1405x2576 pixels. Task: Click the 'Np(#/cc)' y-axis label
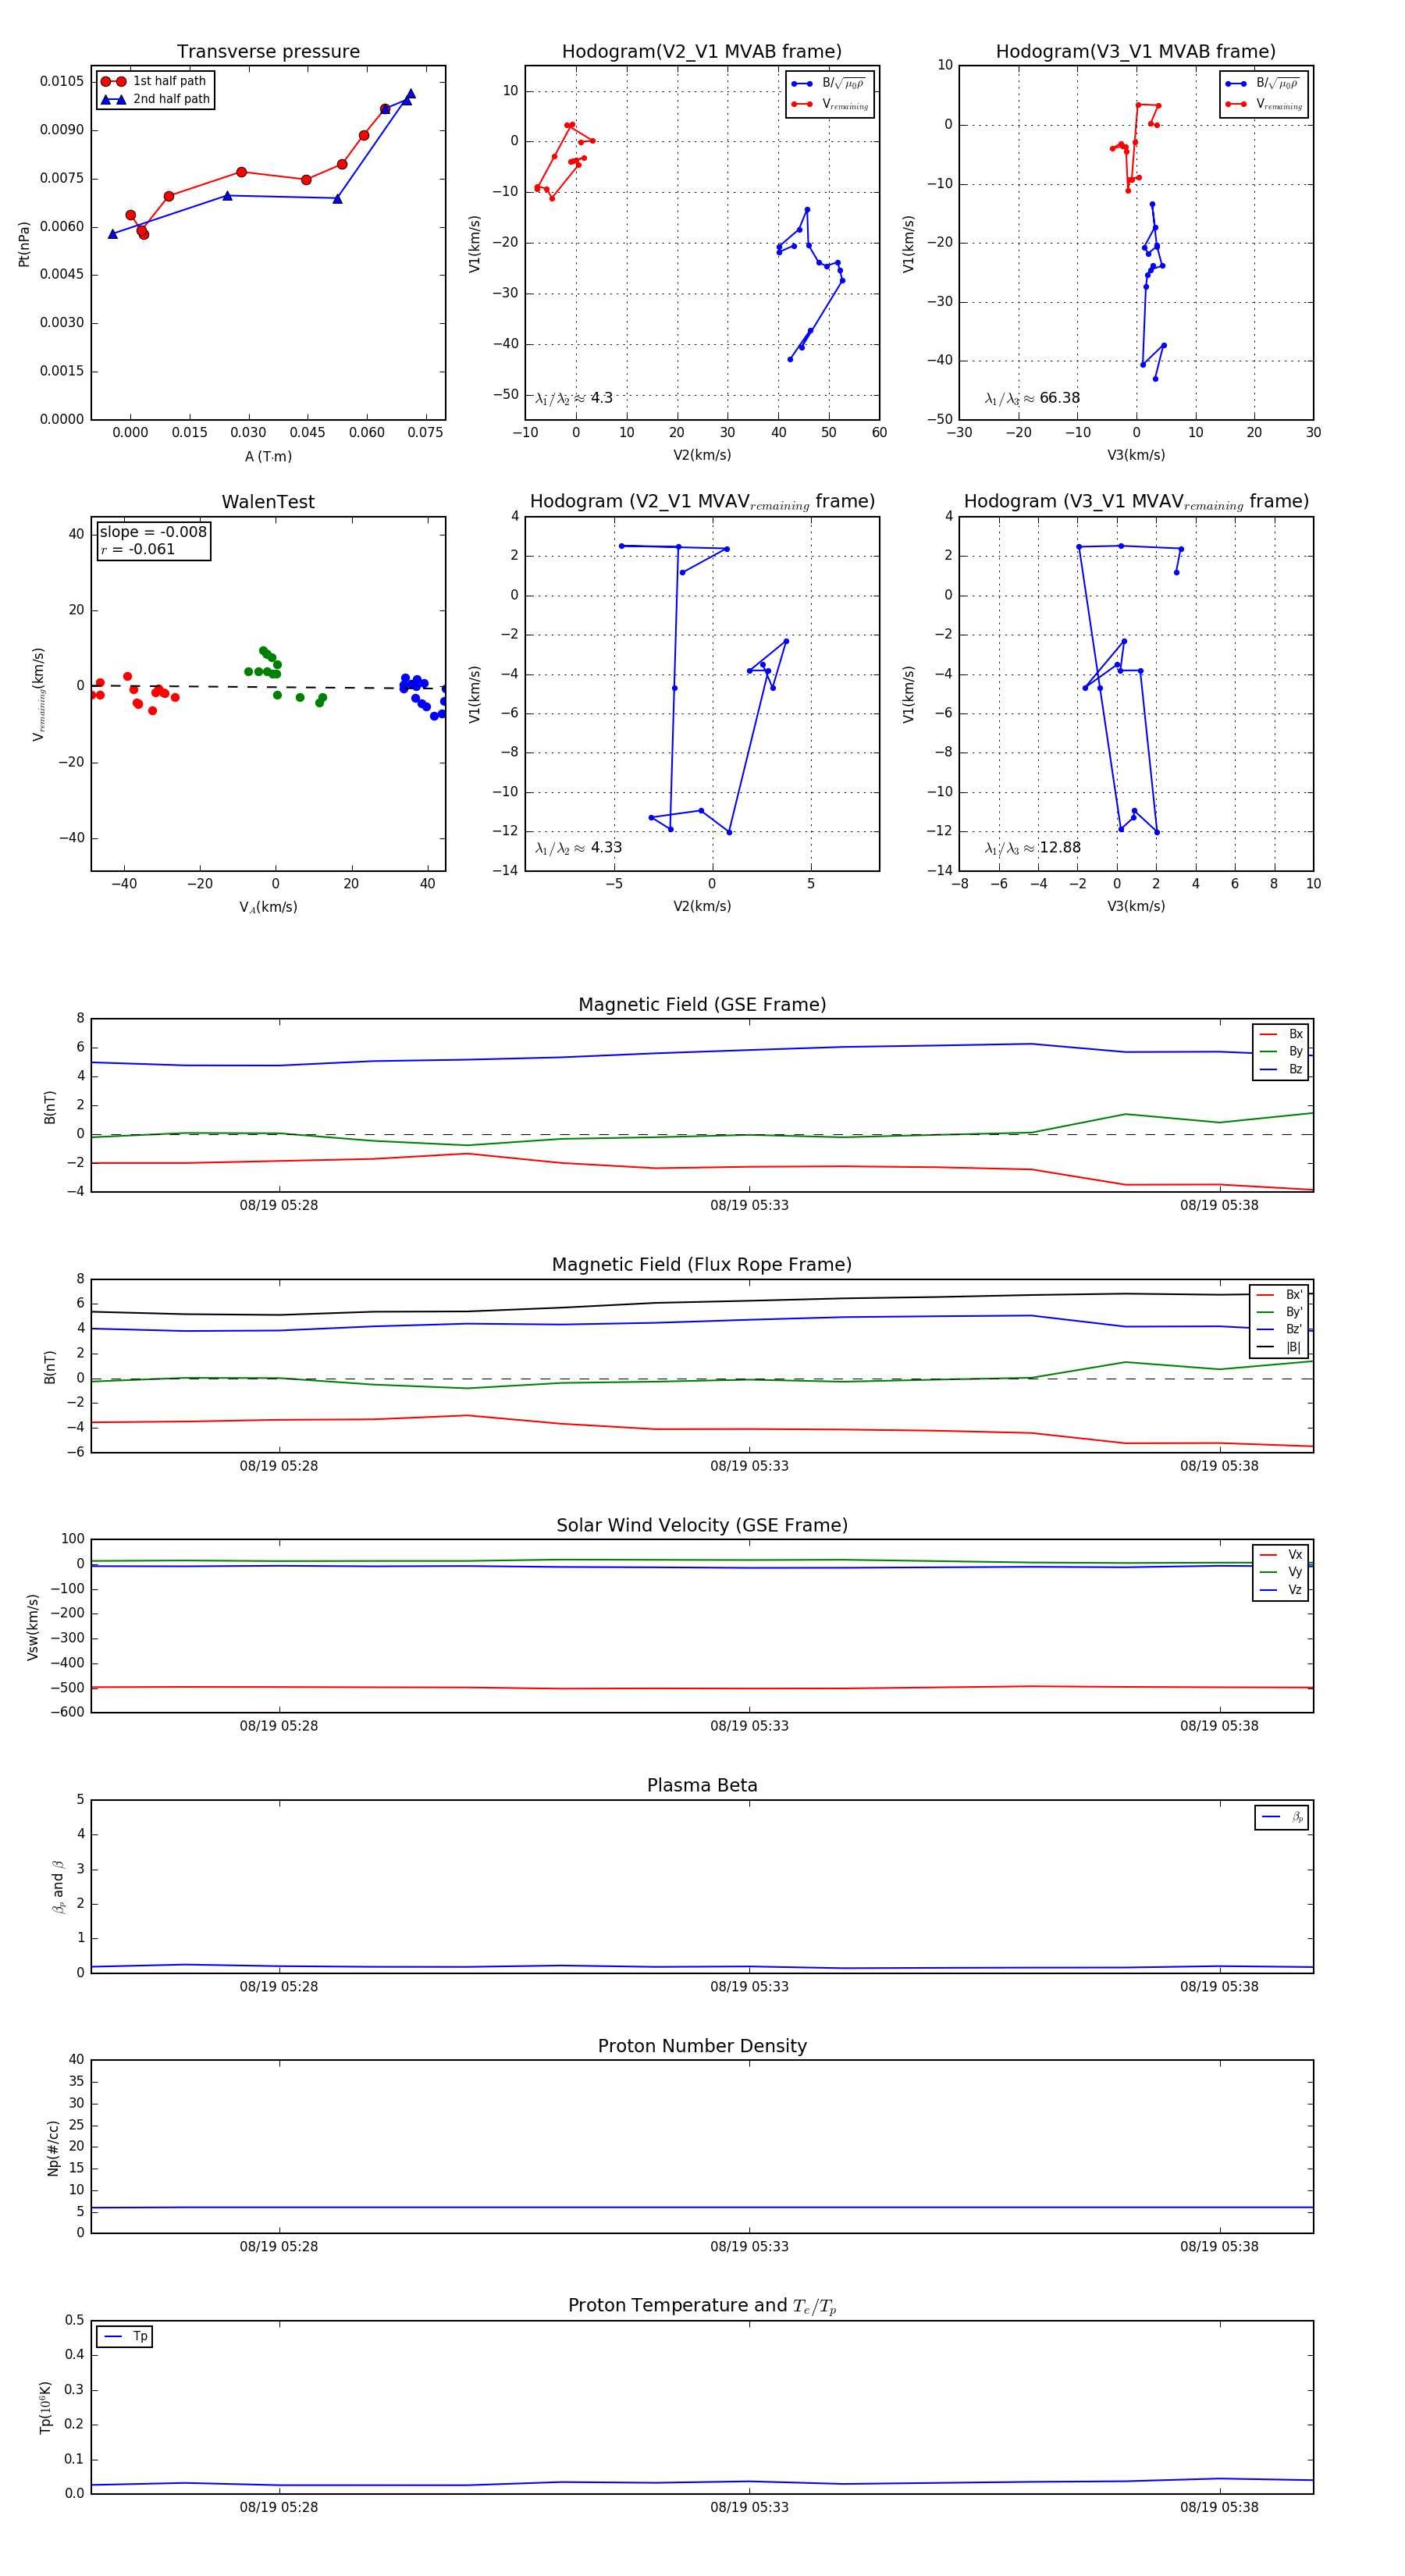coord(53,2148)
